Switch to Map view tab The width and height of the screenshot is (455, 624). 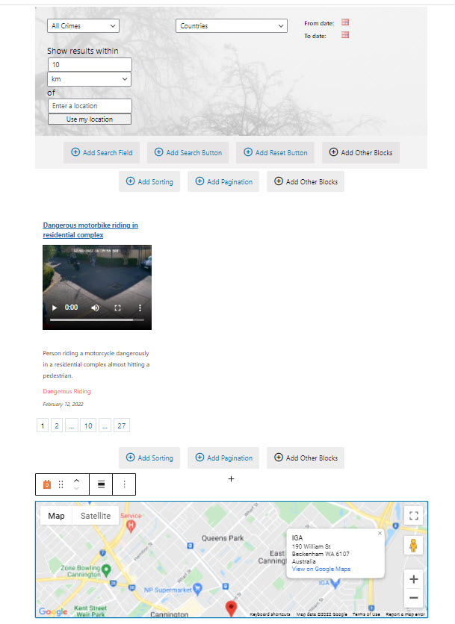point(56,516)
